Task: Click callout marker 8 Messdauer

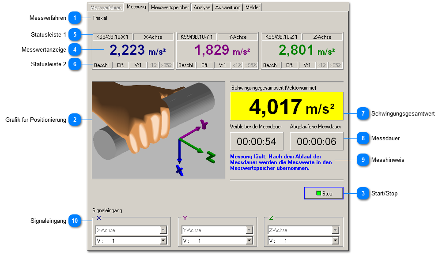Action: click(363, 138)
